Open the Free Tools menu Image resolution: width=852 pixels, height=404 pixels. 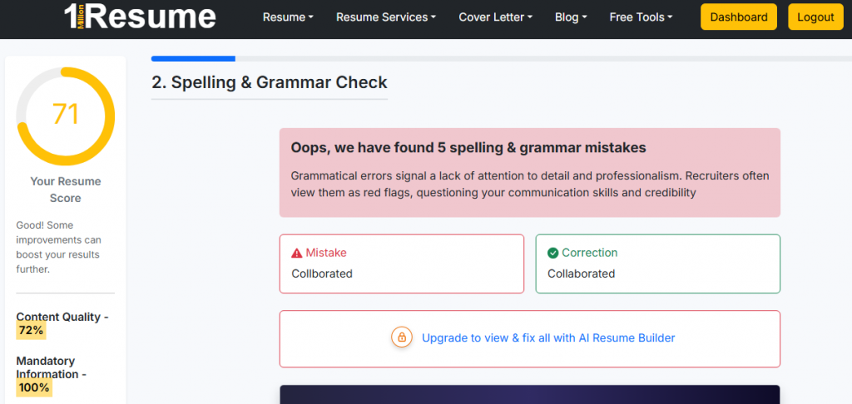tap(641, 17)
